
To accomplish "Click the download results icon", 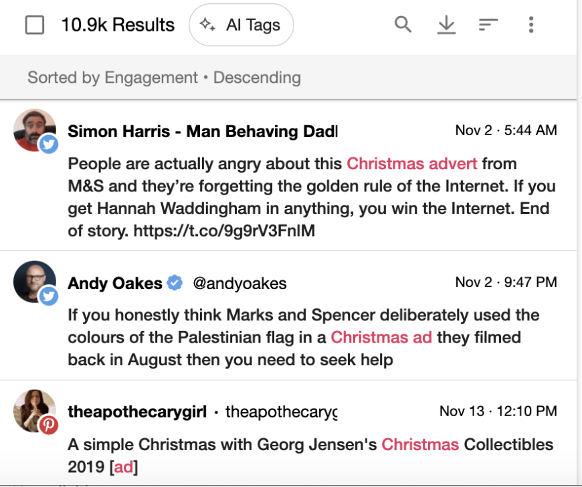I will click(446, 25).
